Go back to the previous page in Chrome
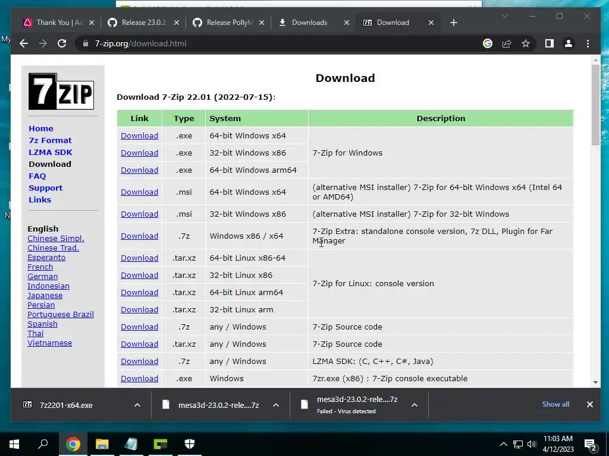 [24, 43]
